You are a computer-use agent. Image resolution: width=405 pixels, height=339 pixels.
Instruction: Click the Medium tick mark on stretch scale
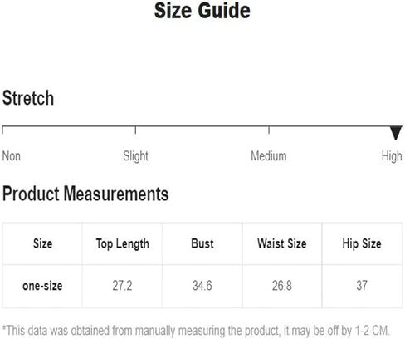point(269,130)
